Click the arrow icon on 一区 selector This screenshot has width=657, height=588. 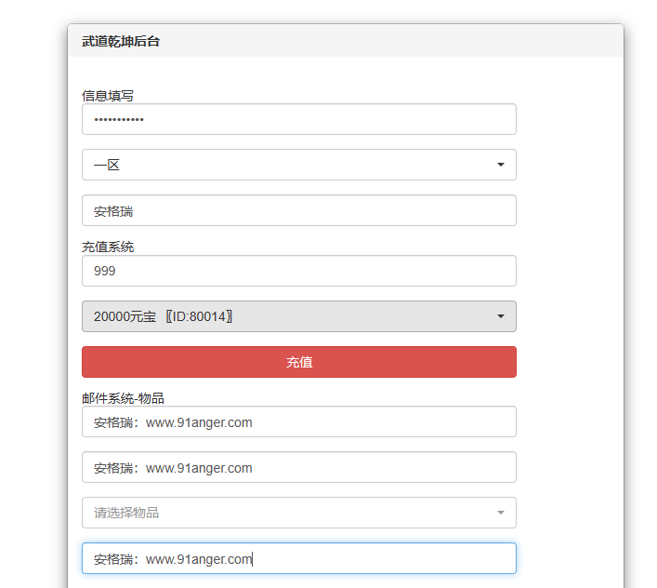coord(501,165)
